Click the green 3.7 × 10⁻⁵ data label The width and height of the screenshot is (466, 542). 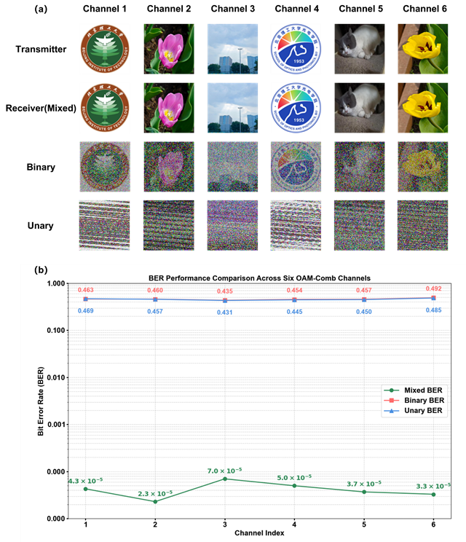coord(364,484)
